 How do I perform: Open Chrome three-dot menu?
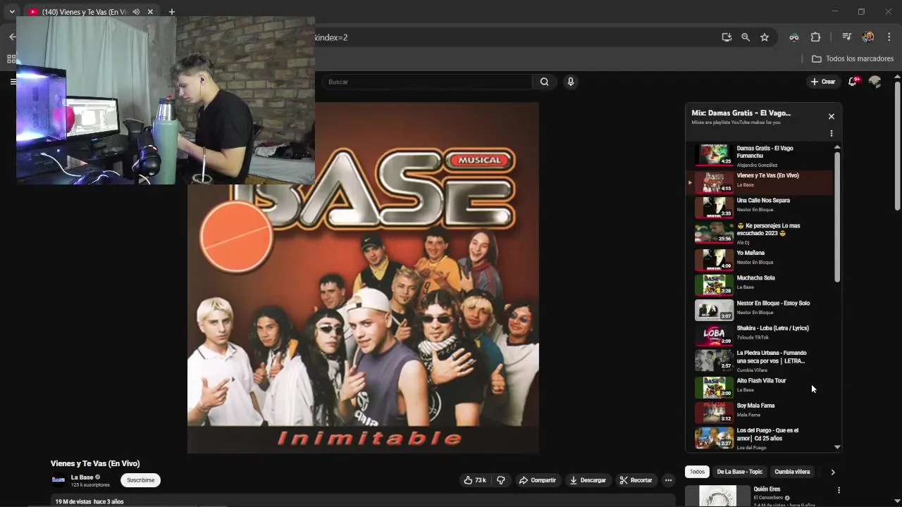point(889,37)
